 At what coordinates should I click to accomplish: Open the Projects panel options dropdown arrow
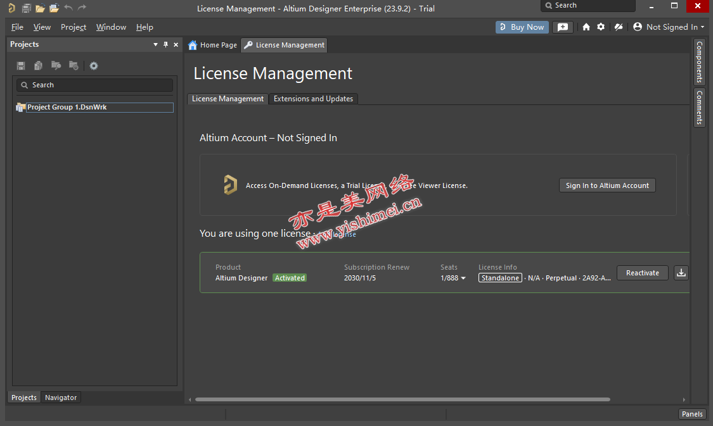click(x=155, y=44)
